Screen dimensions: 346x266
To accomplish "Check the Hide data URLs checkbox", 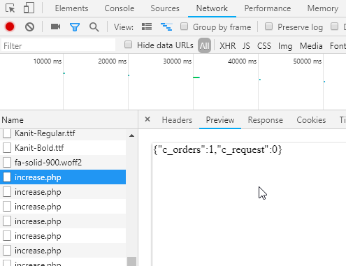I will (x=128, y=45).
